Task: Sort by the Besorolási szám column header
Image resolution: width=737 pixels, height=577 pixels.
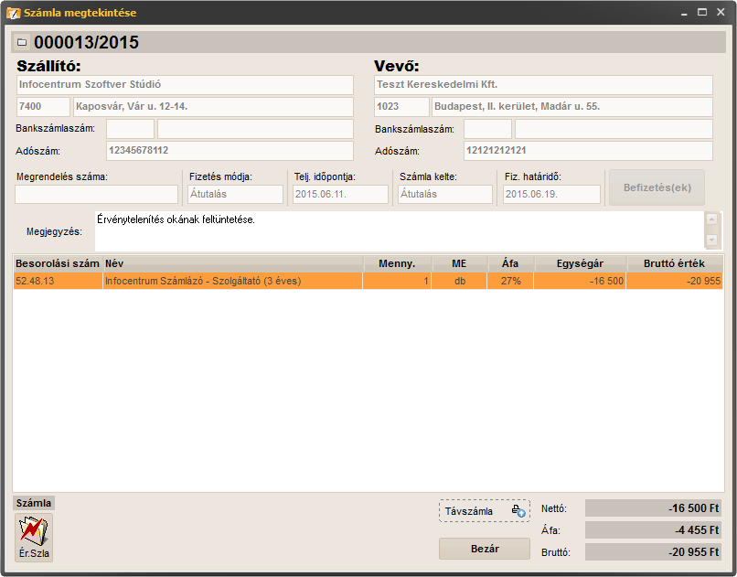Action: (58, 263)
